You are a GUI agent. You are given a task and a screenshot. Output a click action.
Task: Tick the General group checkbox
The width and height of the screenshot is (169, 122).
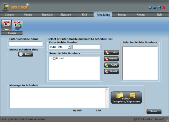(x=54, y=58)
